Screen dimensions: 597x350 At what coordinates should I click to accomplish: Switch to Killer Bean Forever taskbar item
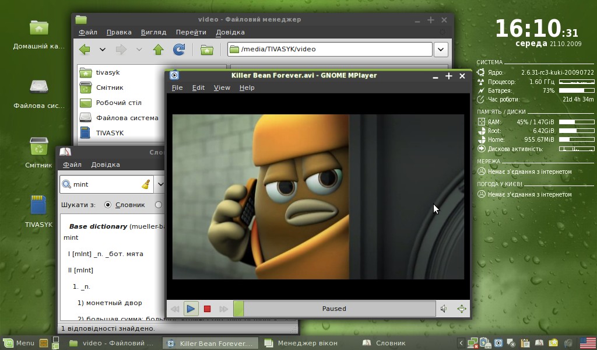[x=210, y=343]
